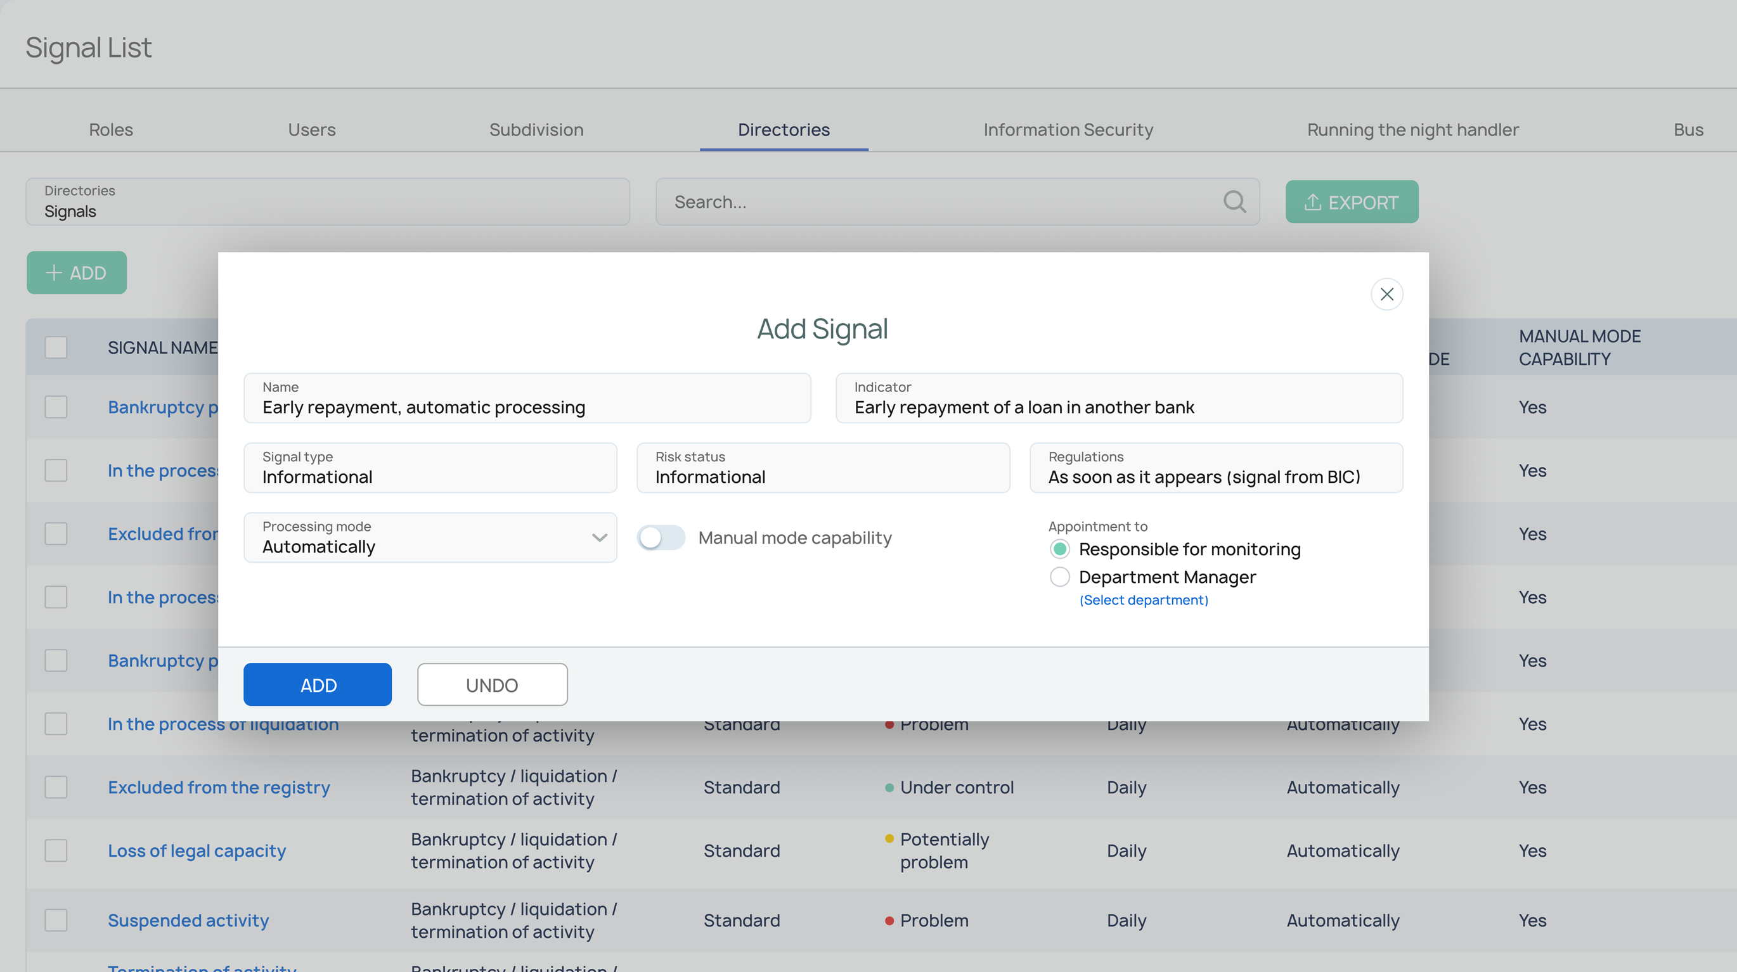1737x972 pixels.
Task: Click the EXPORT upload icon button
Action: (x=1352, y=201)
